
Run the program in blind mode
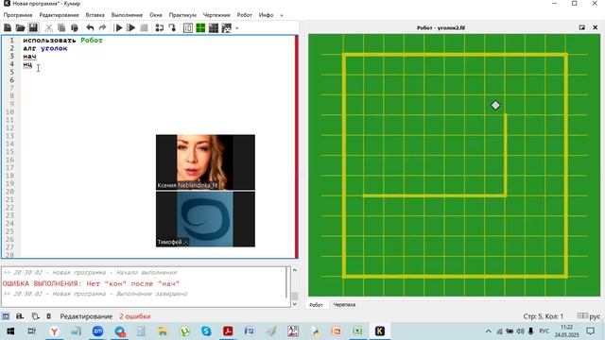pyautogui.click(x=131, y=27)
